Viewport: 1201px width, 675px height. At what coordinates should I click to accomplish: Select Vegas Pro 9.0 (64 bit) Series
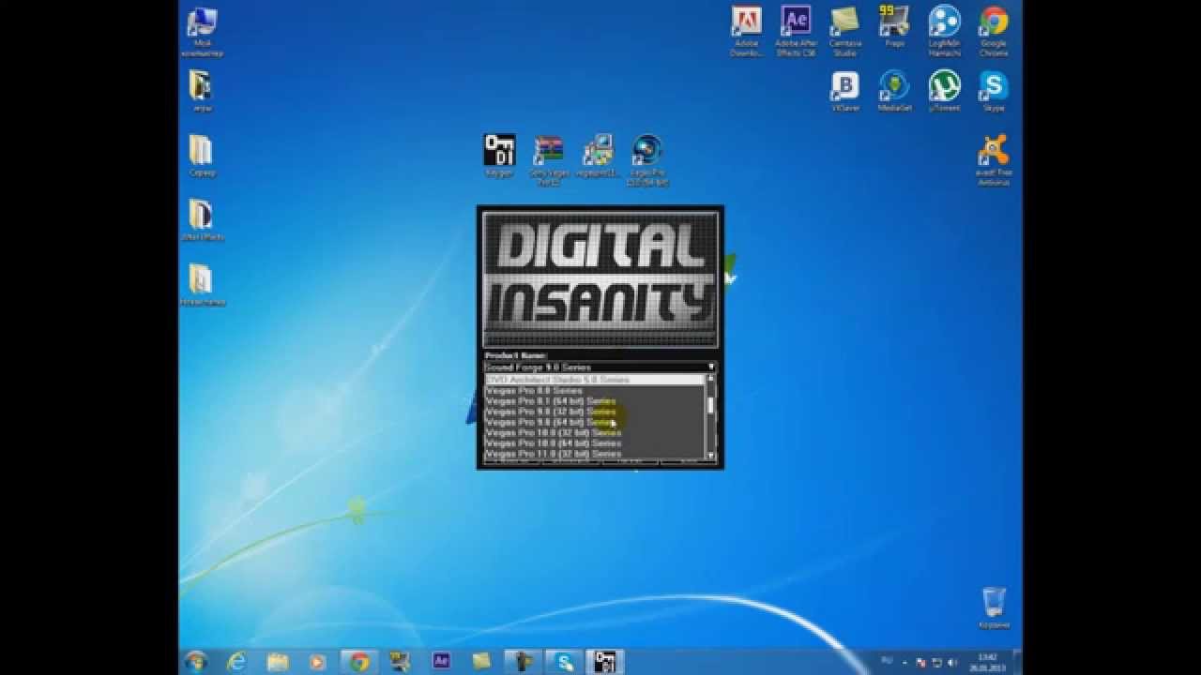(595, 422)
